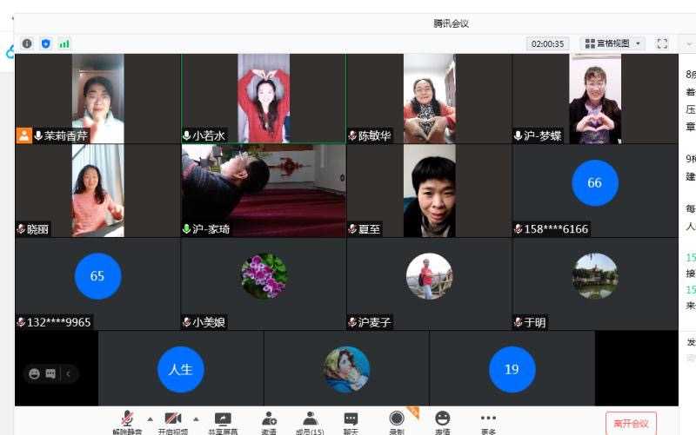The width and height of the screenshot is (696, 435).
Task: Open the chat (聊天) panel
Action: pyautogui.click(x=351, y=420)
